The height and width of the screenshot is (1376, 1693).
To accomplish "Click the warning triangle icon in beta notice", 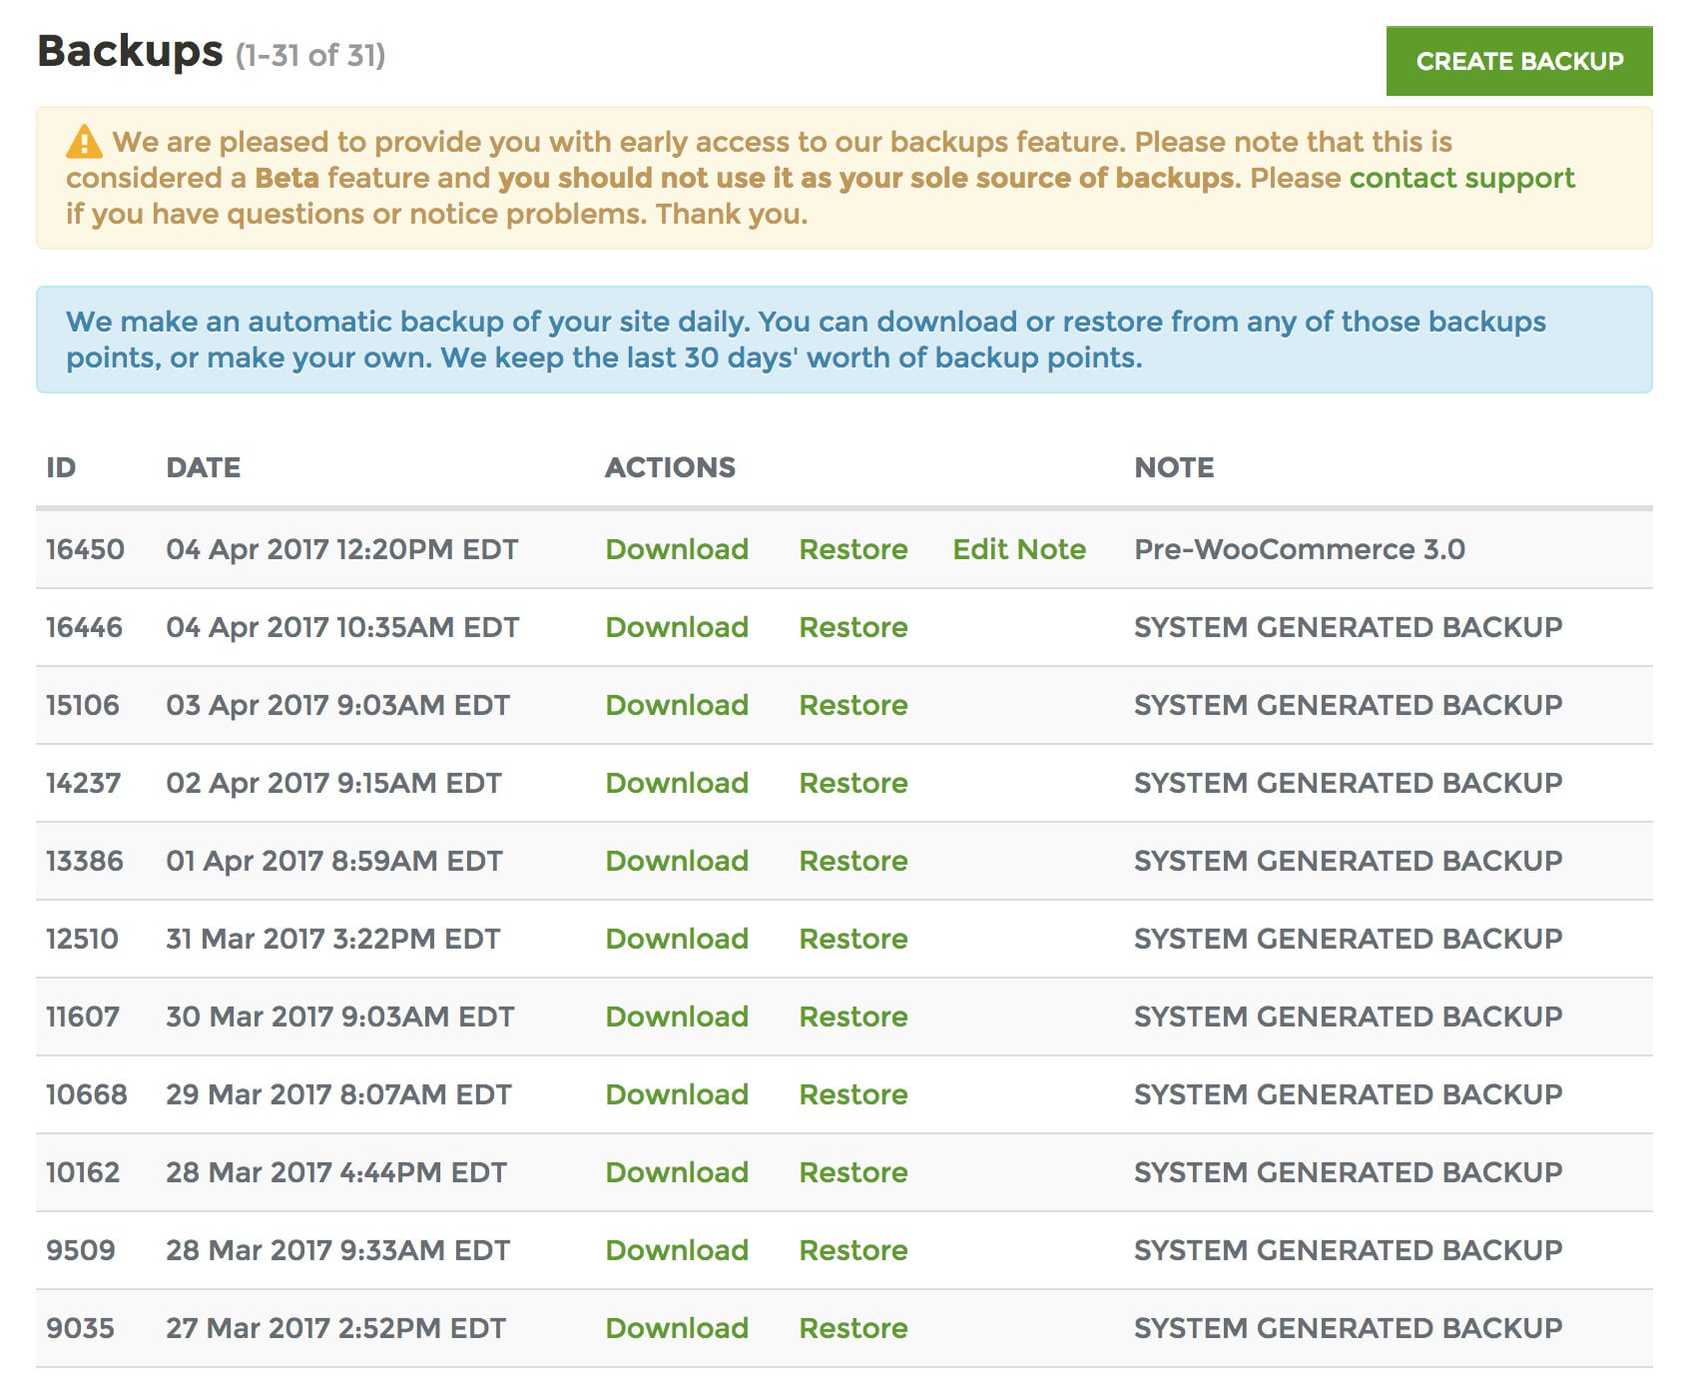I will pos(84,142).
